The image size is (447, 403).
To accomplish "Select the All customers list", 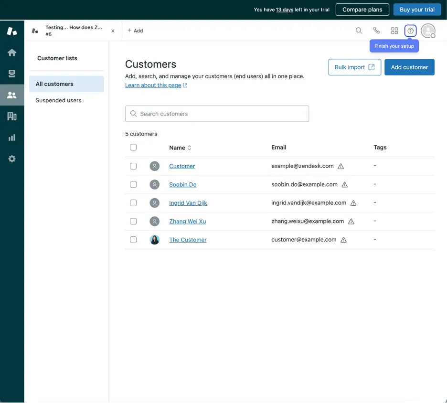I will click(x=55, y=84).
